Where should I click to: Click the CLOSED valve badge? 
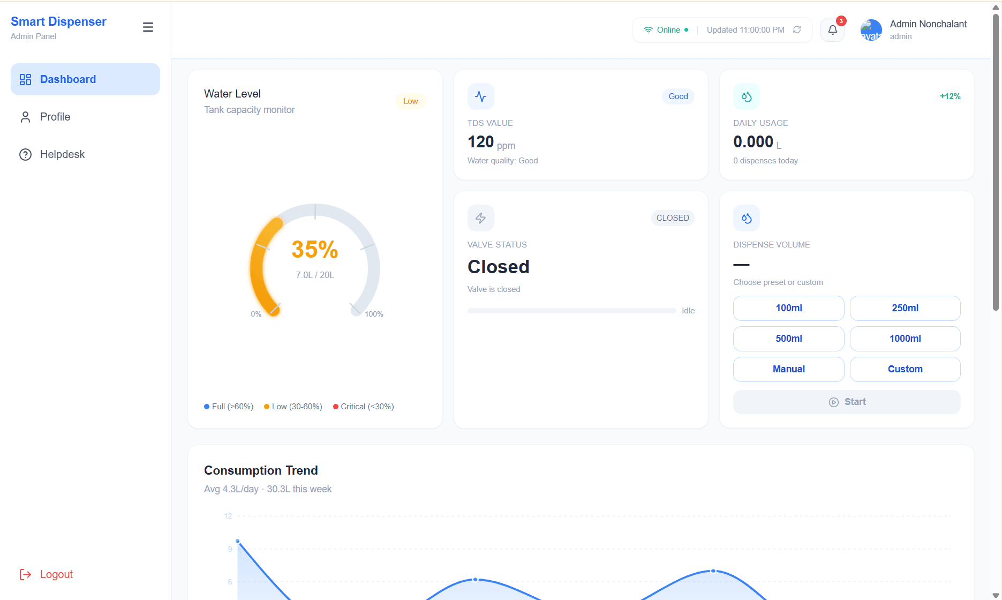(x=673, y=218)
